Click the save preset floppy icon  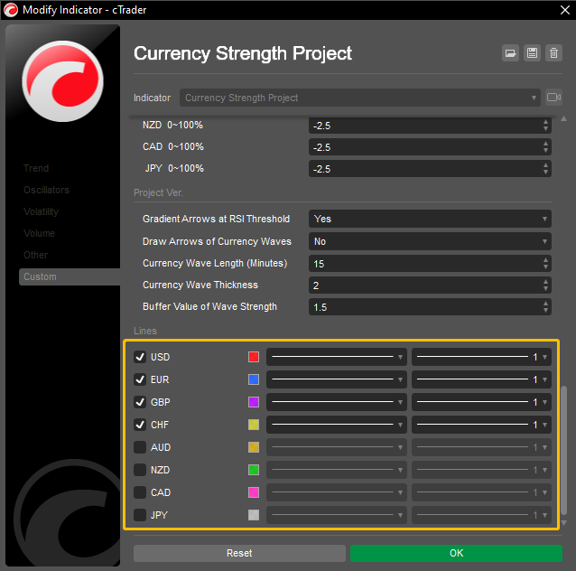tap(532, 53)
